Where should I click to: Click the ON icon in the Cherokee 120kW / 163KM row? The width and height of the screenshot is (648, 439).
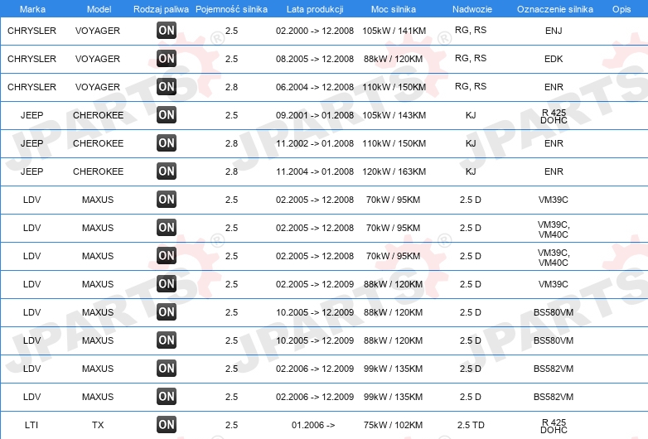coord(167,171)
